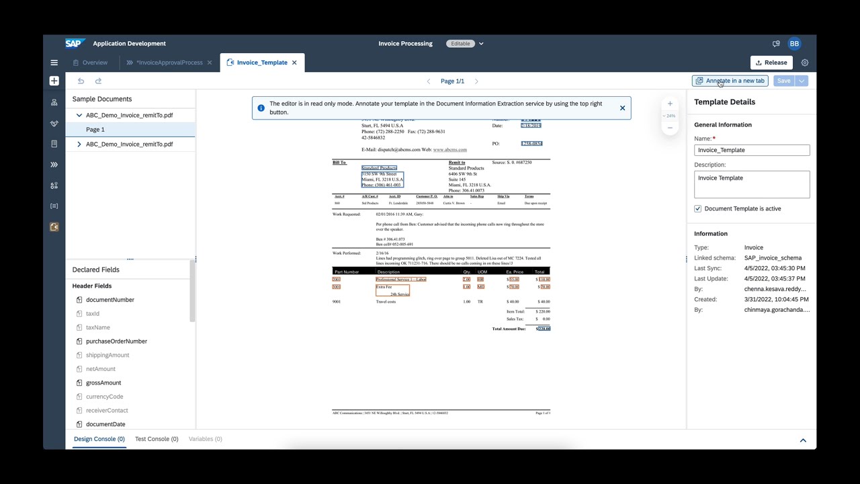Image resolution: width=860 pixels, height=484 pixels.
Task: Expand the second ABC_Demo_Invoice_remitTo.pdf tree node
Action: (79, 145)
